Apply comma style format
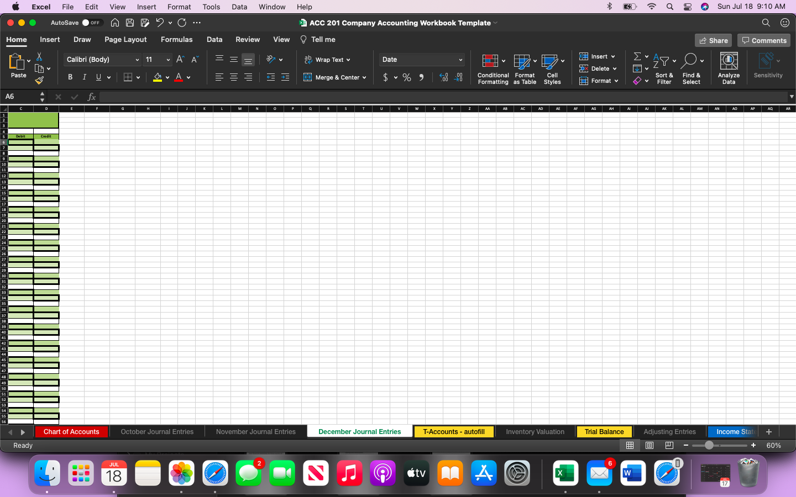Screen dimensions: 796x497 [422, 77]
